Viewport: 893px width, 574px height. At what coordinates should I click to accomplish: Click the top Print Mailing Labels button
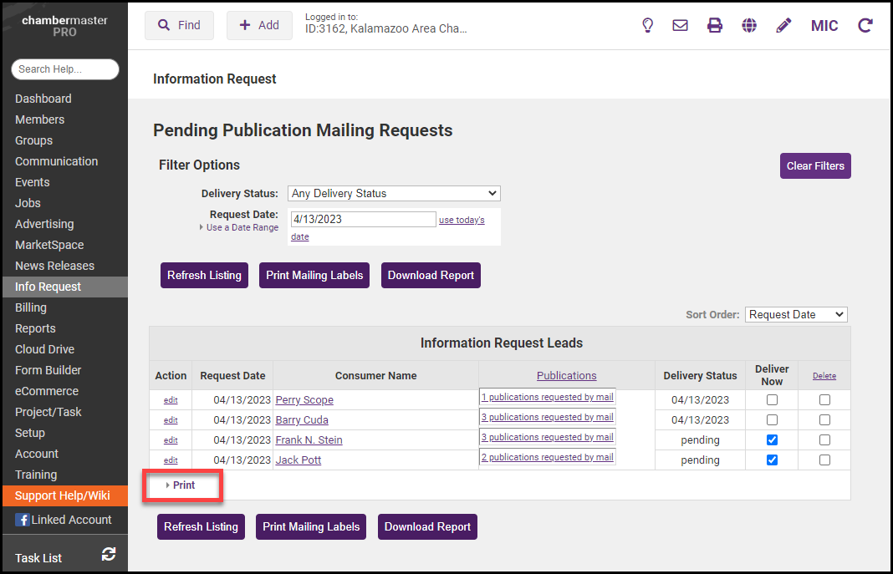tap(314, 275)
